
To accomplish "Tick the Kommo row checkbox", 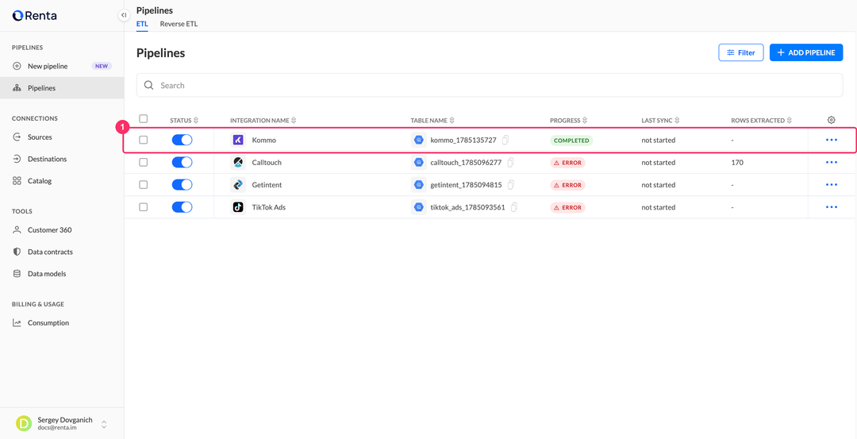I will click(143, 140).
